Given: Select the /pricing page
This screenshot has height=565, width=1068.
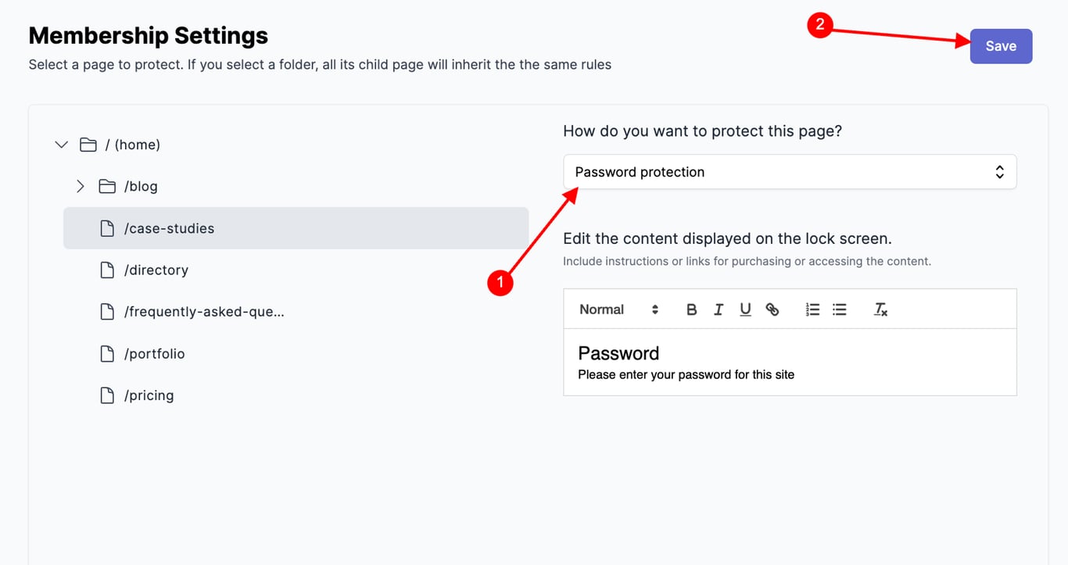Looking at the screenshot, I should pos(149,395).
